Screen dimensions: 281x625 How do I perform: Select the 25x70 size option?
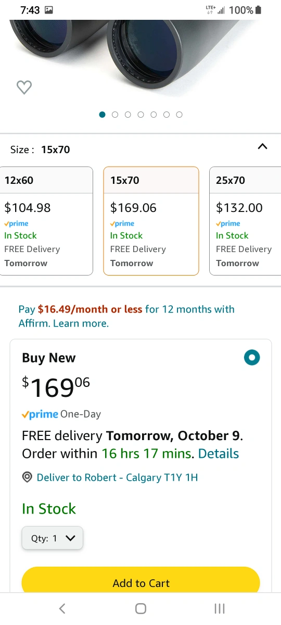tap(245, 221)
